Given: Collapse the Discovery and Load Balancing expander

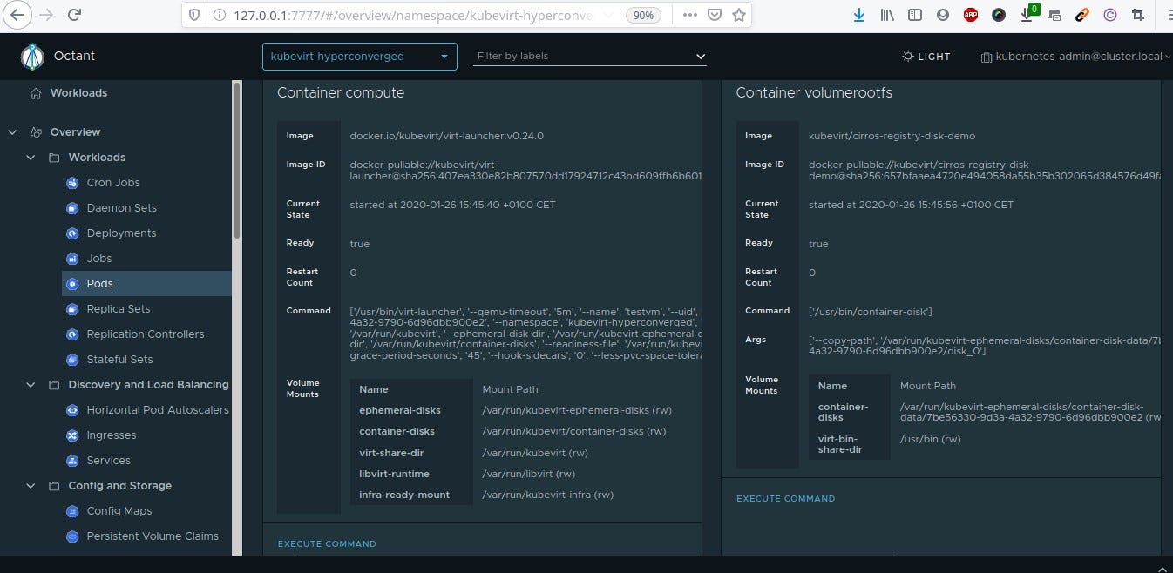Looking at the screenshot, I should click(x=31, y=385).
